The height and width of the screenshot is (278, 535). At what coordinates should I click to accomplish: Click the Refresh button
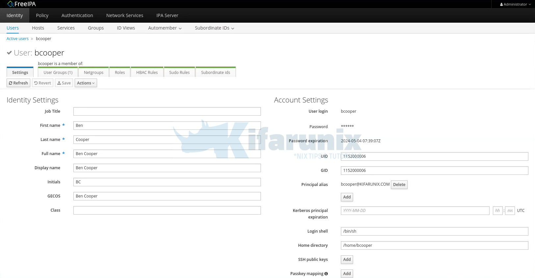[x=18, y=83]
